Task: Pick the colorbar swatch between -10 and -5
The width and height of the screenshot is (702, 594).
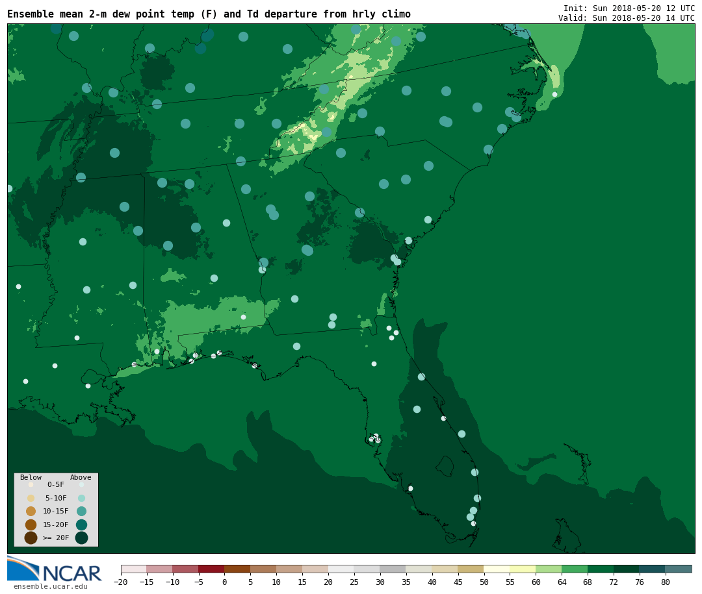Action: 185,569
